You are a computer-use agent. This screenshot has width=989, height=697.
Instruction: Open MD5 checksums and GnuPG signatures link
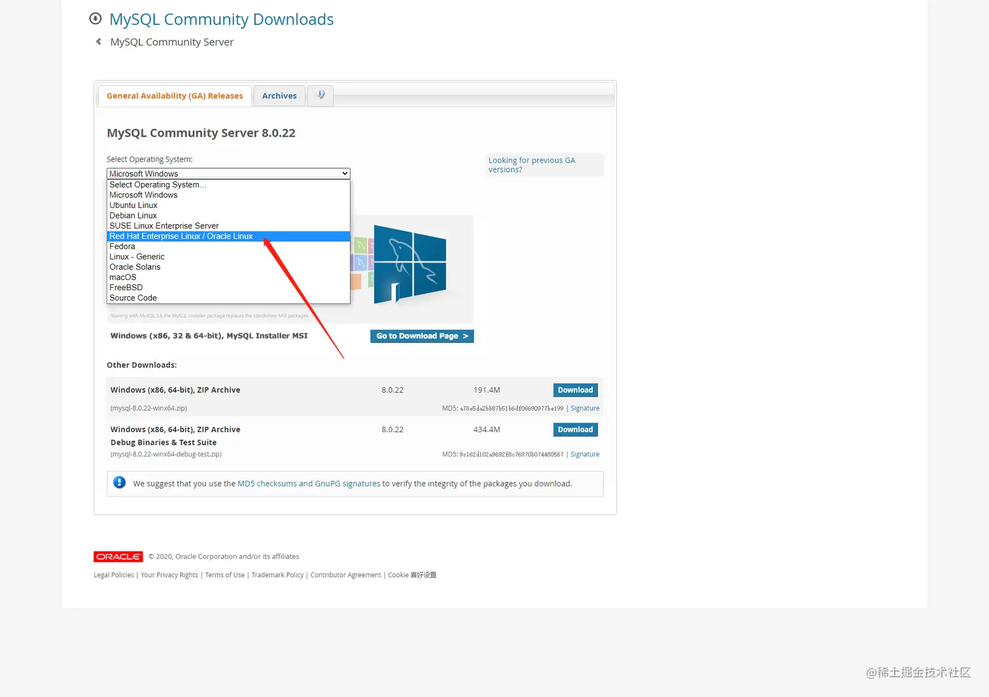tap(309, 484)
